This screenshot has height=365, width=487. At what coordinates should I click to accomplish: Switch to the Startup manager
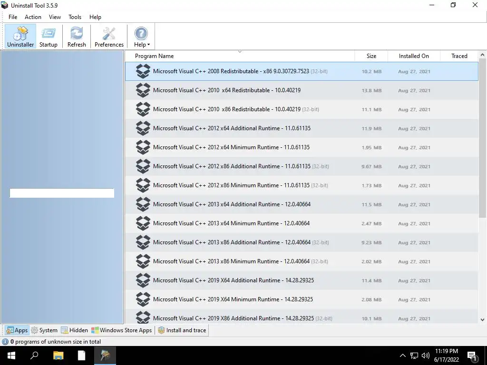click(49, 37)
